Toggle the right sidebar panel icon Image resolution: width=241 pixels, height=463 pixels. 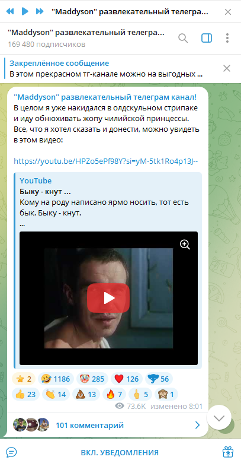tap(207, 38)
